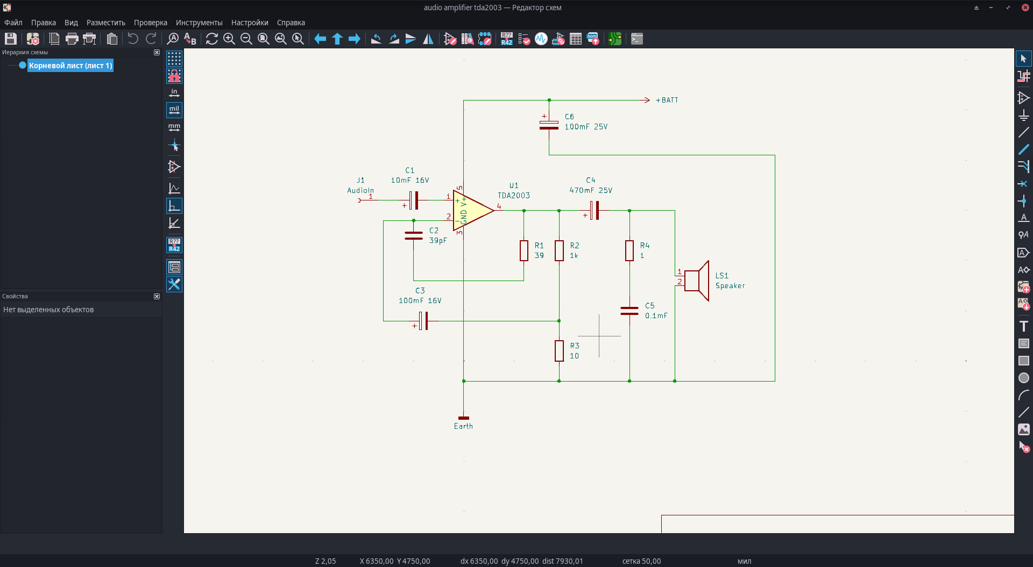Image resolution: width=1033 pixels, height=567 pixels.
Task: Switch units to inches
Action: [174, 93]
